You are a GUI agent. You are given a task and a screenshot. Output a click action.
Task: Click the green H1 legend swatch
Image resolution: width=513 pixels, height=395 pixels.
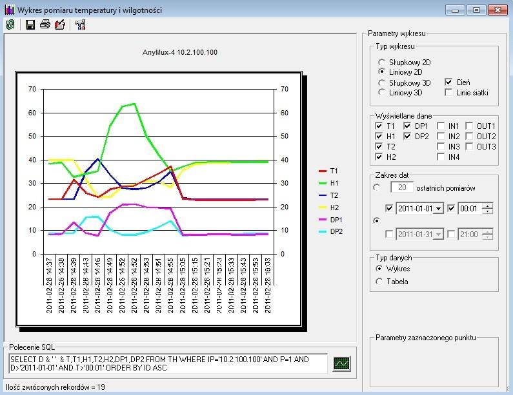pos(323,183)
